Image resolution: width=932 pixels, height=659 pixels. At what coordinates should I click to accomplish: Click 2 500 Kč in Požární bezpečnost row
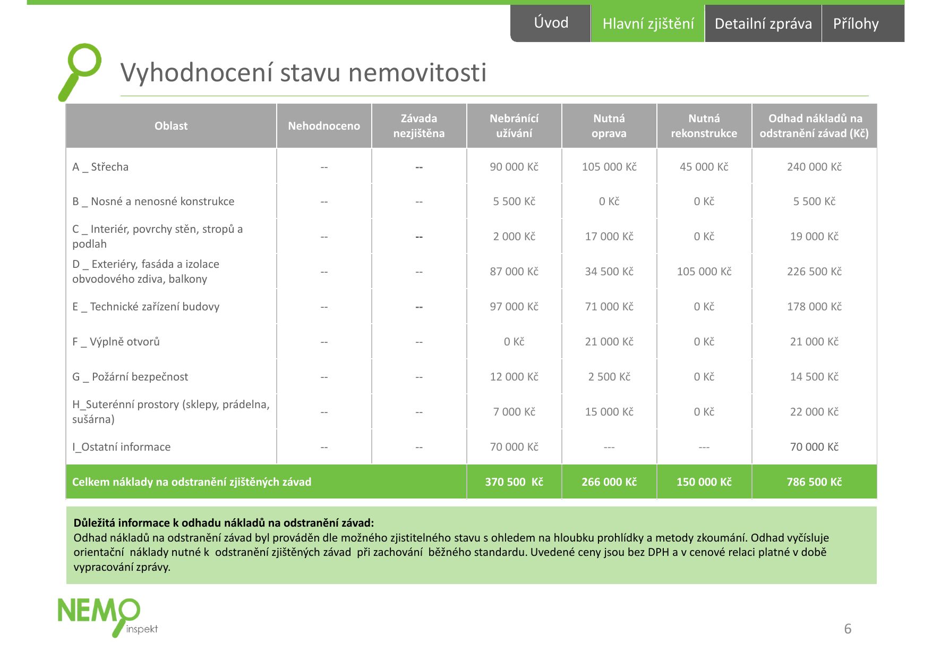609,377
